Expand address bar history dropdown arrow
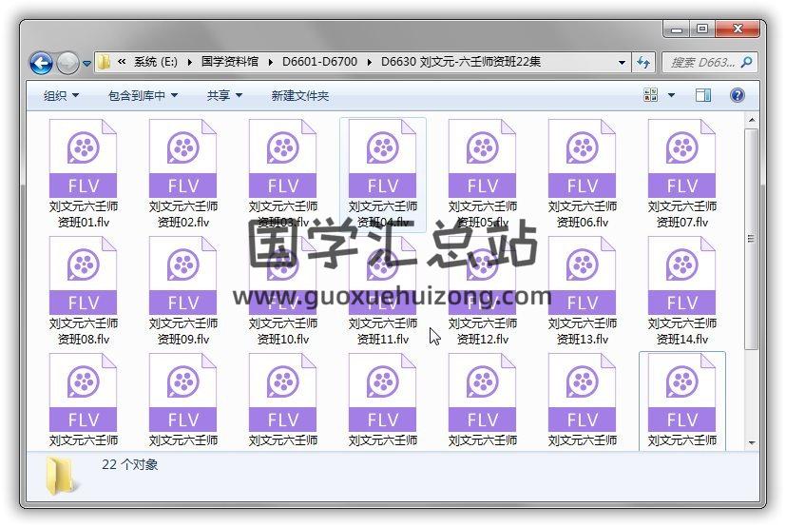The height and width of the screenshot is (528, 786). coord(623,63)
